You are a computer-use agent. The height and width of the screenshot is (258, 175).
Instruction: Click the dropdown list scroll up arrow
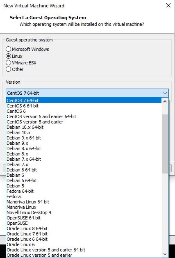[165, 102]
